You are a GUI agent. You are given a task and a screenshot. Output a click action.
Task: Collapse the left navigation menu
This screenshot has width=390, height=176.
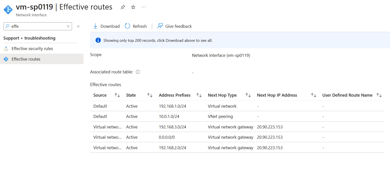(78, 26)
